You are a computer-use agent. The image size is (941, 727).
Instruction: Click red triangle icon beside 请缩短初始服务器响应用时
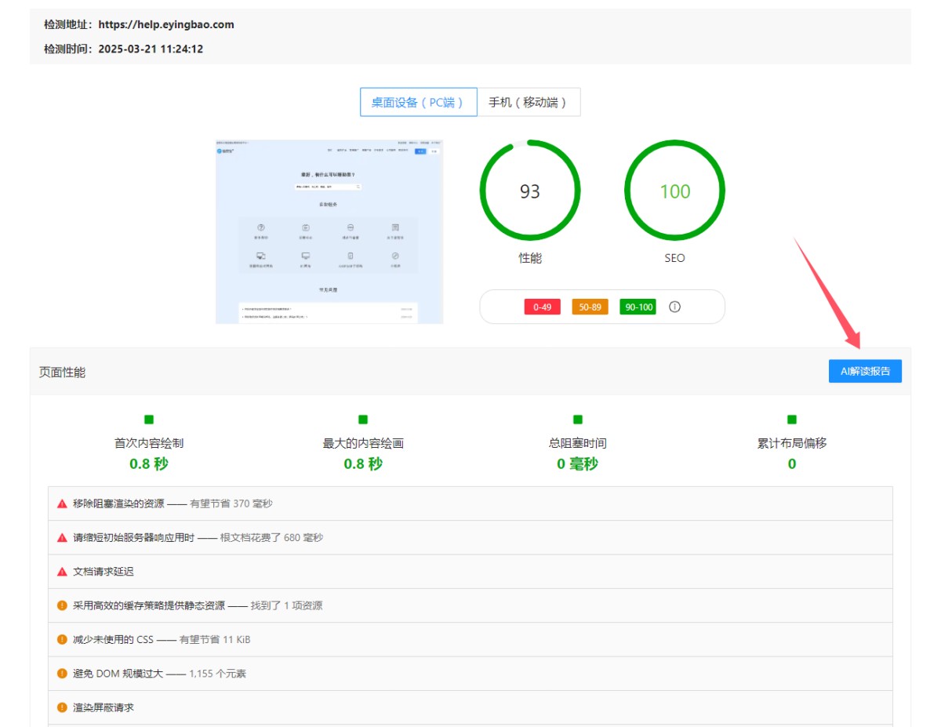coord(62,538)
